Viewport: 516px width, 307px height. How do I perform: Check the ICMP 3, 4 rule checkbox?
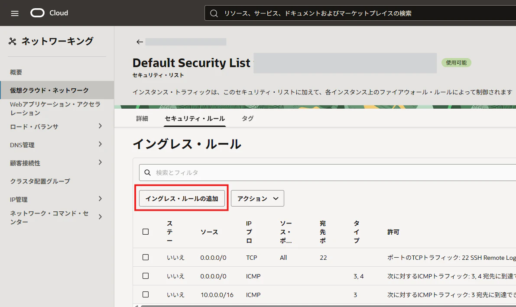coord(146,276)
